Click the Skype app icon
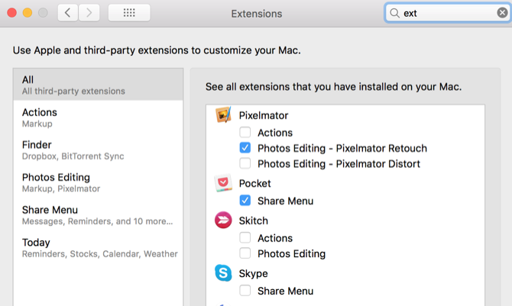This screenshot has width=512, height=306. [223, 273]
